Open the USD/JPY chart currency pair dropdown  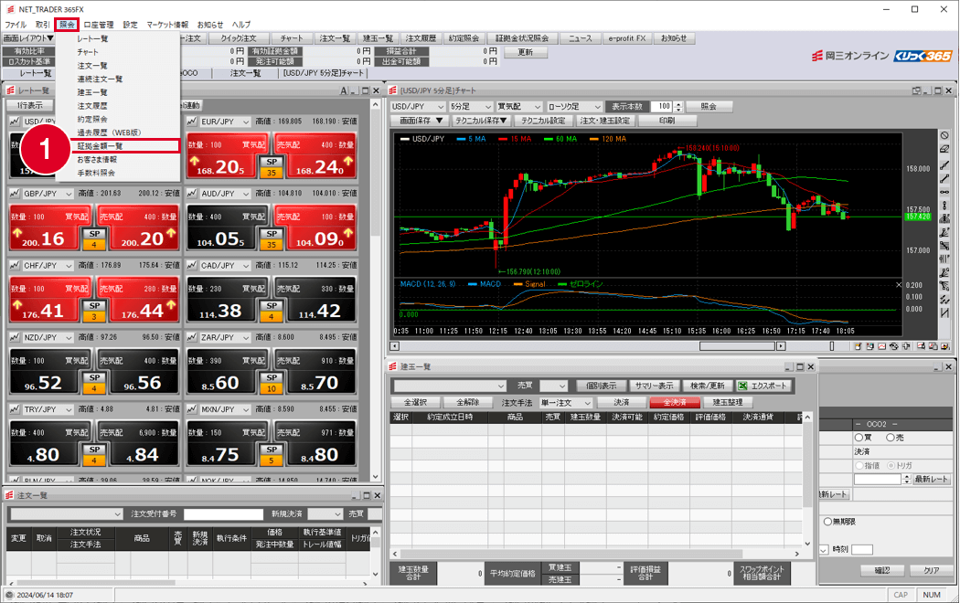pyautogui.click(x=418, y=106)
